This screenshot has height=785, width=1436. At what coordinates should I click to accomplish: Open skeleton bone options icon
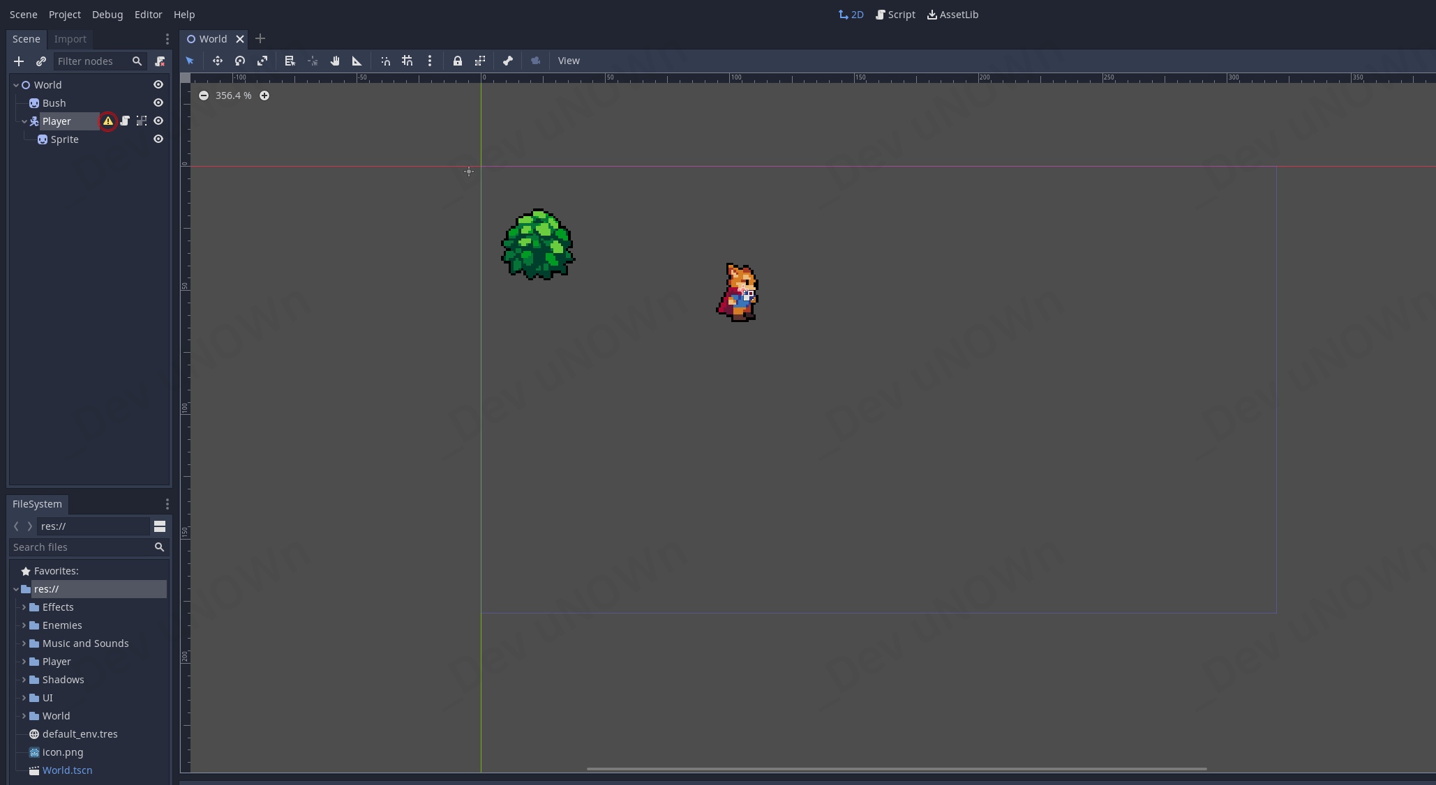pyautogui.click(x=508, y=61)
